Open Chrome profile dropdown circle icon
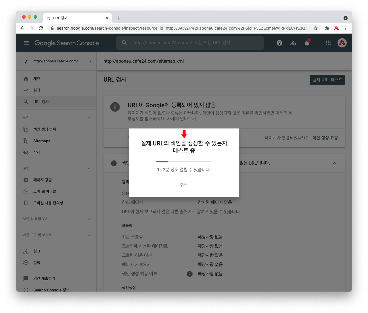This screenshot has height=313, width=368. click(346, 18)
